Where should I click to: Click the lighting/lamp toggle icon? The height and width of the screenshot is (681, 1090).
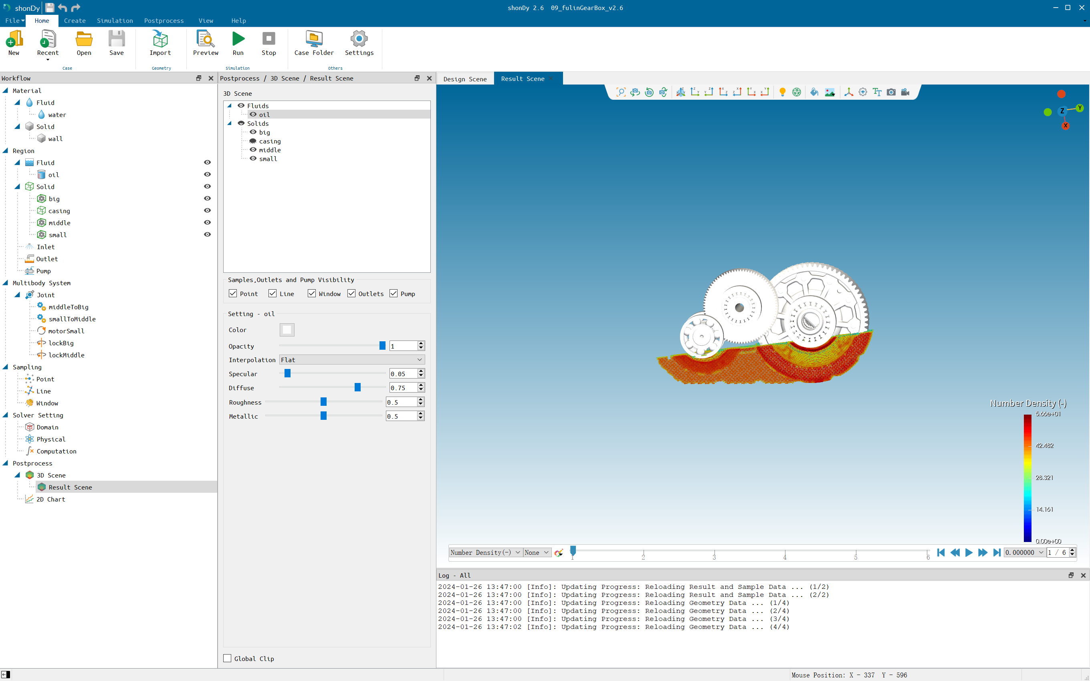782,92
